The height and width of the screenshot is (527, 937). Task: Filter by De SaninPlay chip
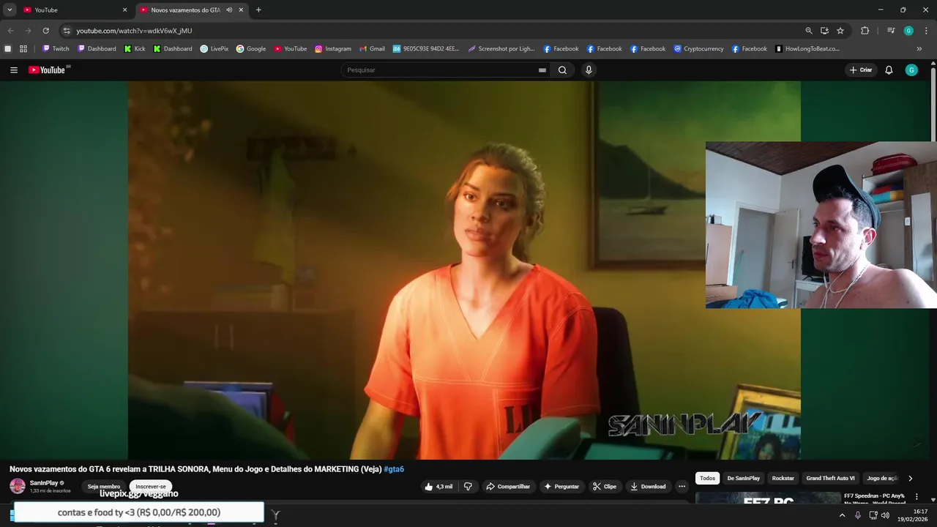coord(743,478)
